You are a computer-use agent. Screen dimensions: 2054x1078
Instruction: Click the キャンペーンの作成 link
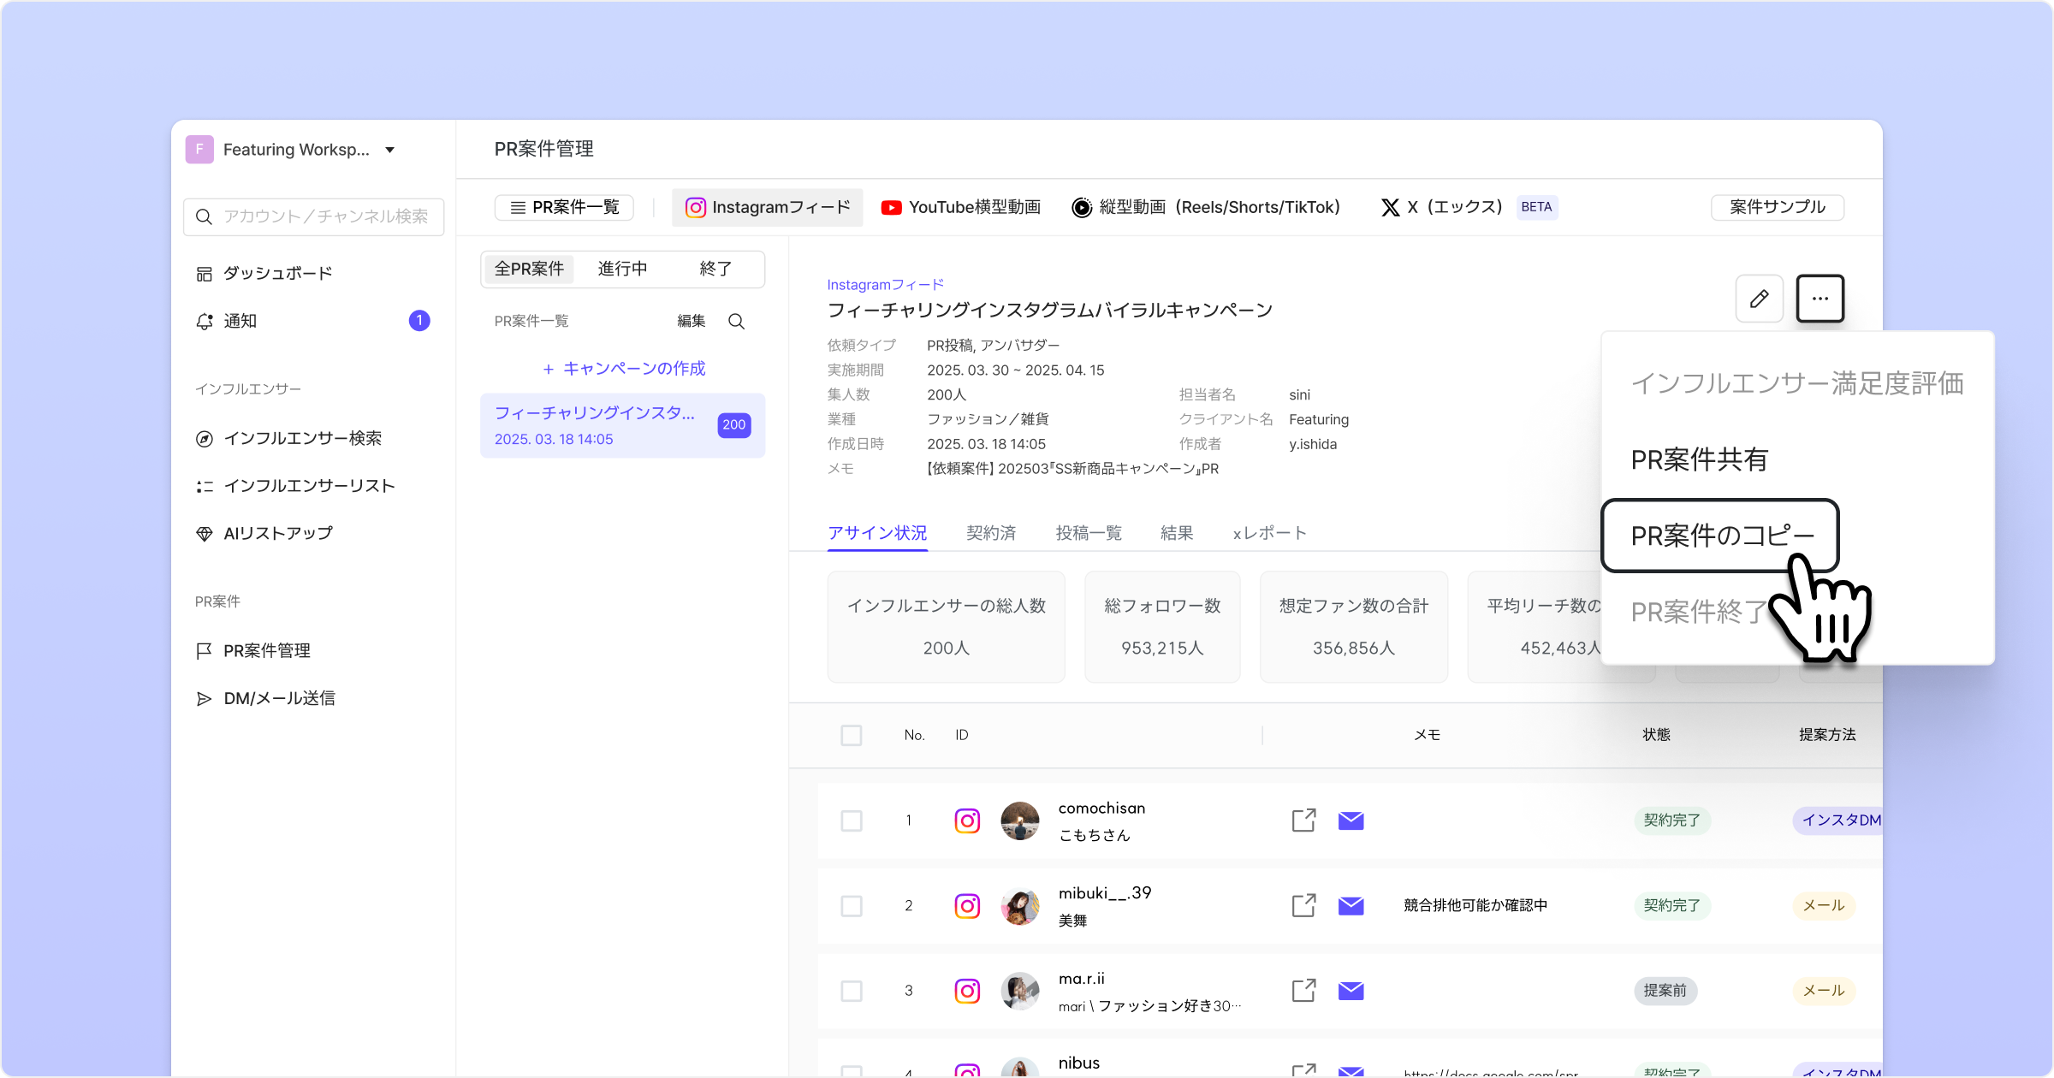[623, 369]
